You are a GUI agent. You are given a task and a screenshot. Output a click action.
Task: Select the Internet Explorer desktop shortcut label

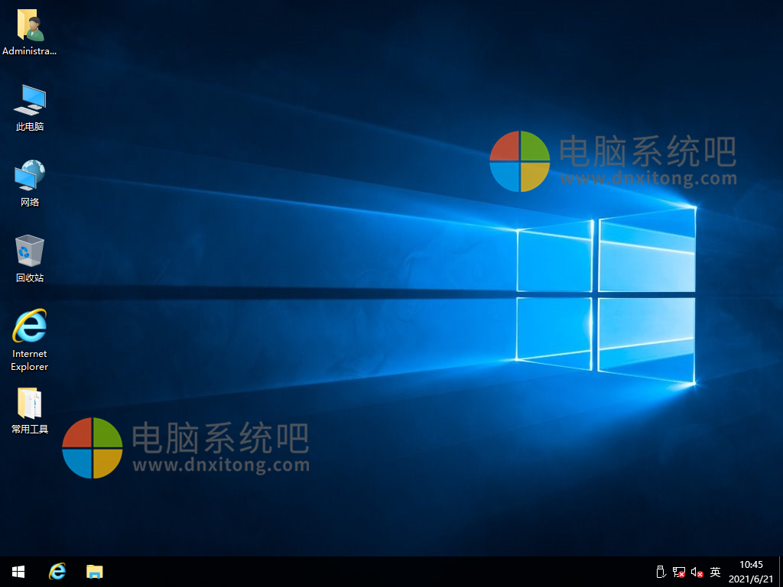[x=29, y=360]
